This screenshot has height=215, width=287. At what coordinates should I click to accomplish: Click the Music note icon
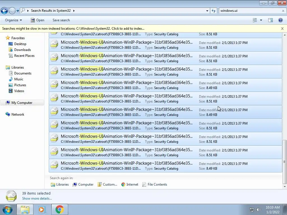(11, 79)
